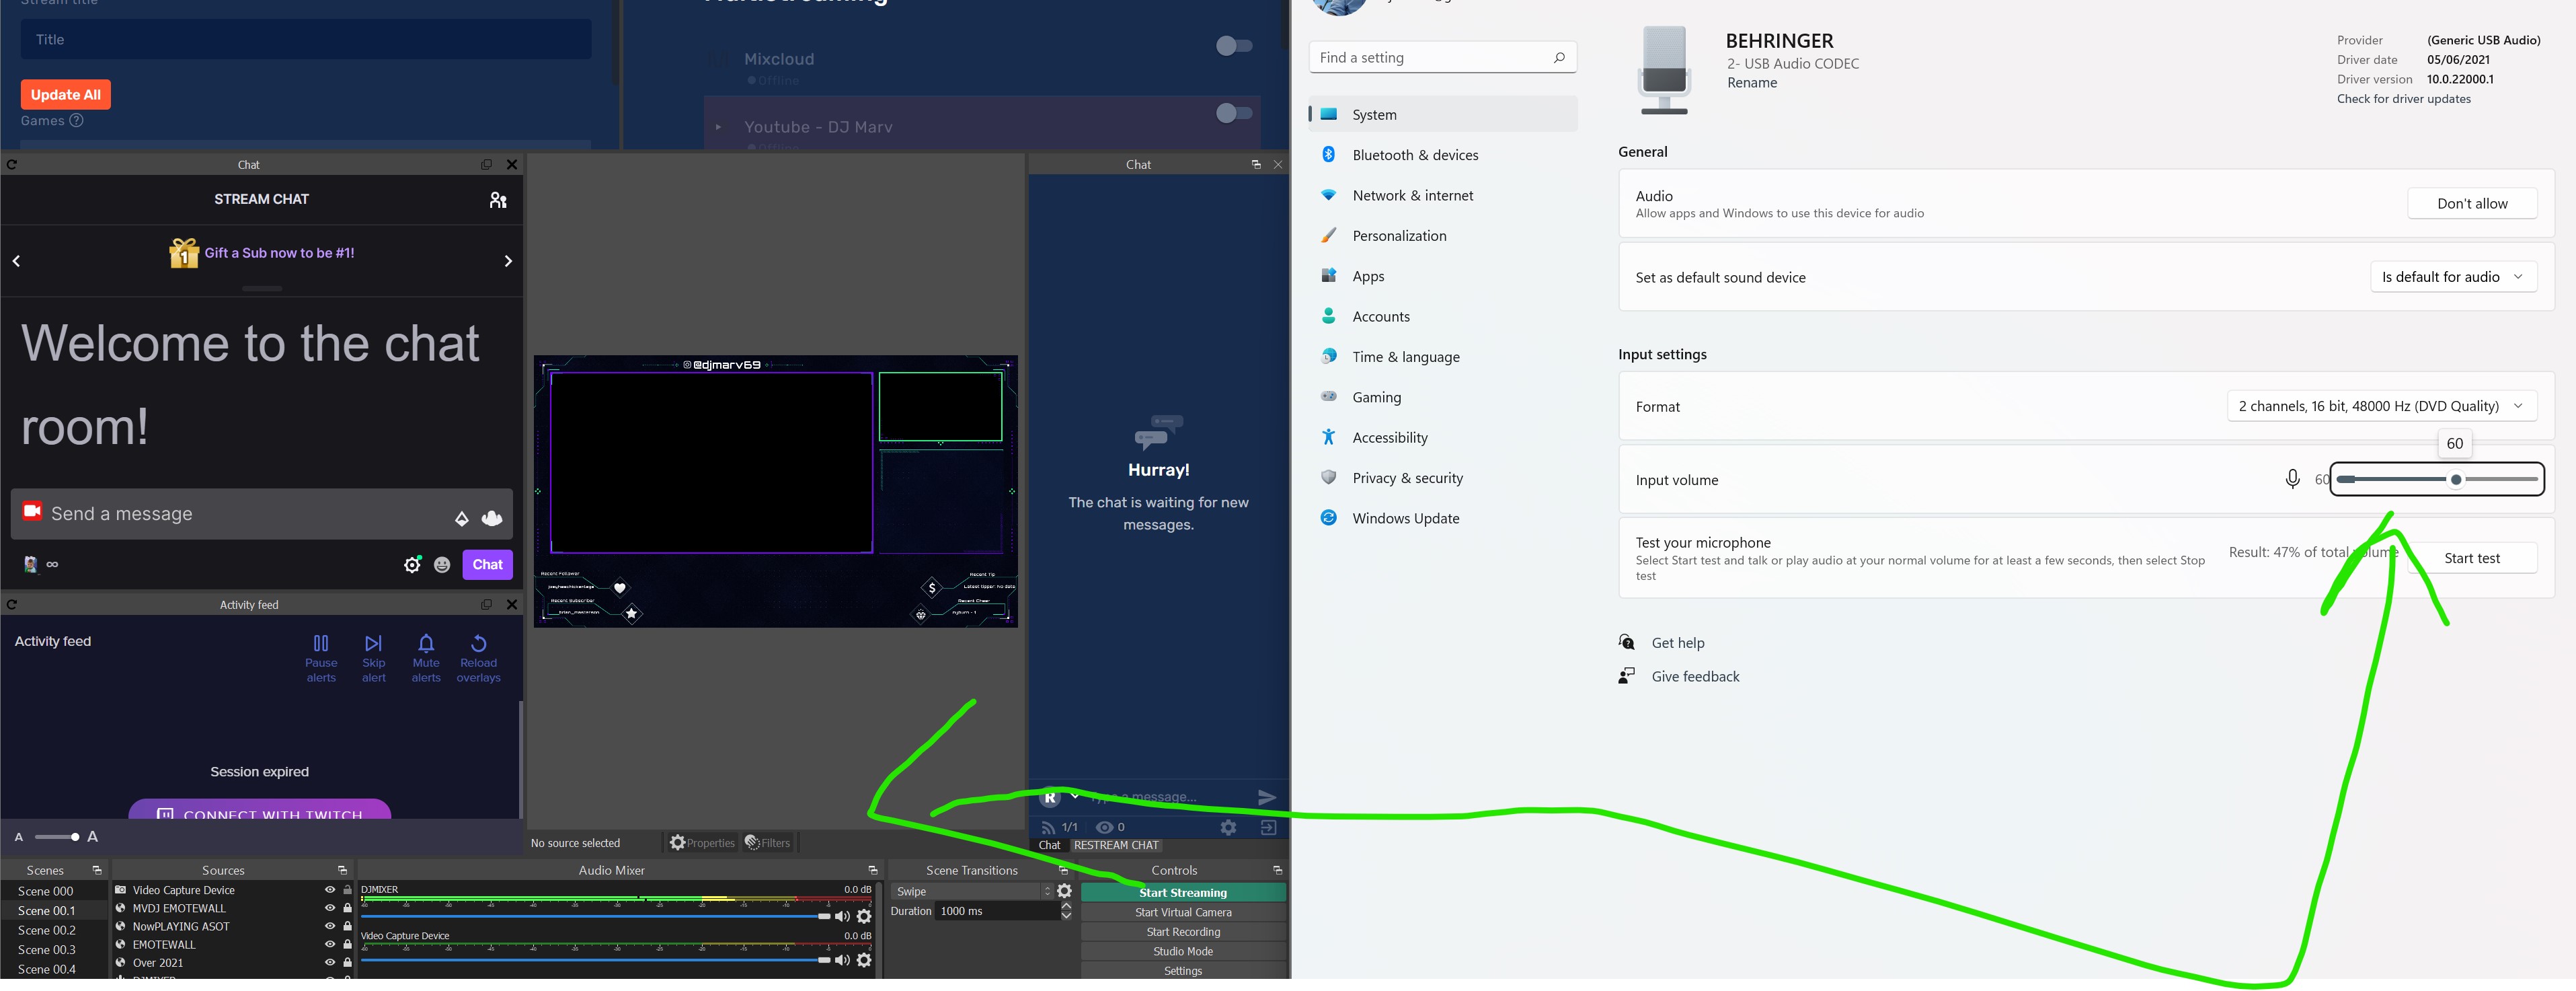Click Start Streaming in Controls

click(x=1183, y=892)
